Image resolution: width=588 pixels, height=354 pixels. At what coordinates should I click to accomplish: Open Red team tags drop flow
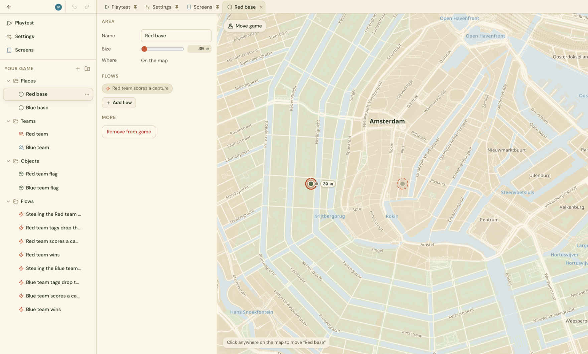tap(48, 228)
